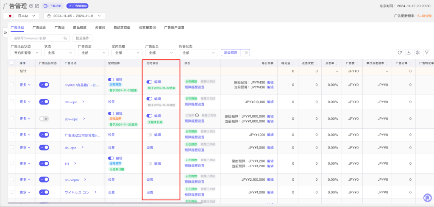Open customer service headset icon
The height and width of the screenshot is (207, 434).
tap(428, 198)
